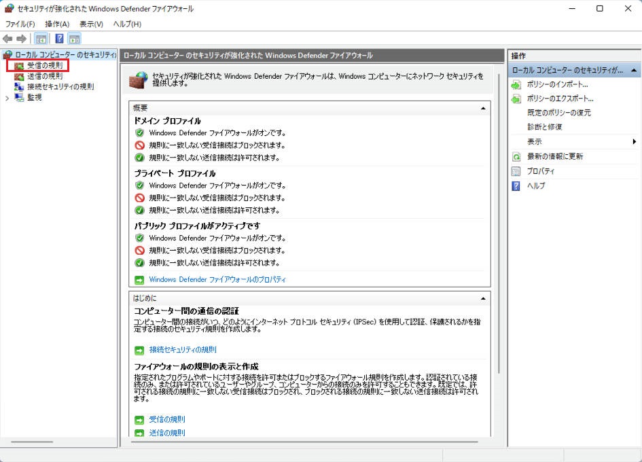
Task: Click the export policy green icon
Action: (516, 99)
